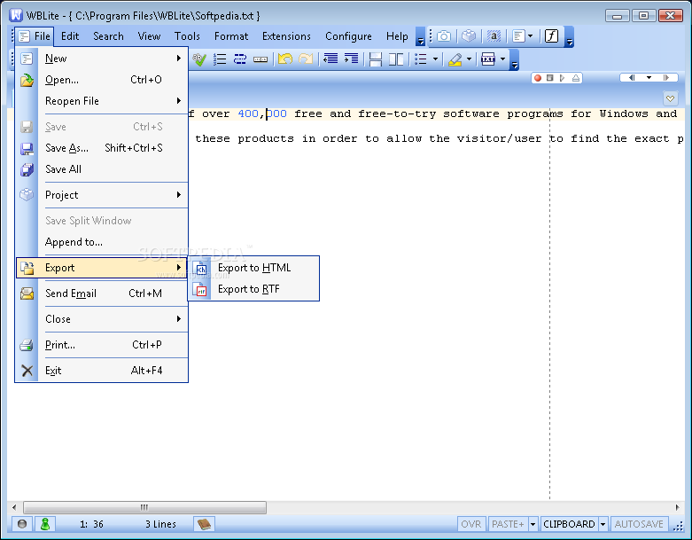Open the Format menu

[x=231, y=36]
